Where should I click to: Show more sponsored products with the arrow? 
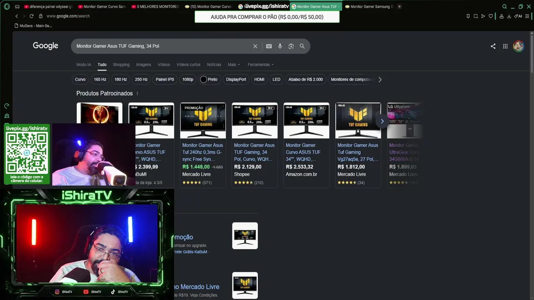coord(382,121)
